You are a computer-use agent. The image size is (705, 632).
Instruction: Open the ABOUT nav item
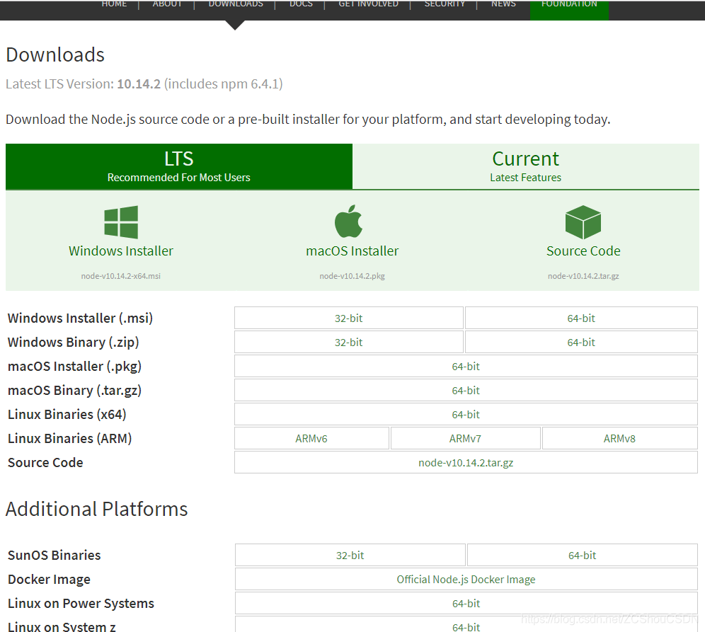(167, 4)
